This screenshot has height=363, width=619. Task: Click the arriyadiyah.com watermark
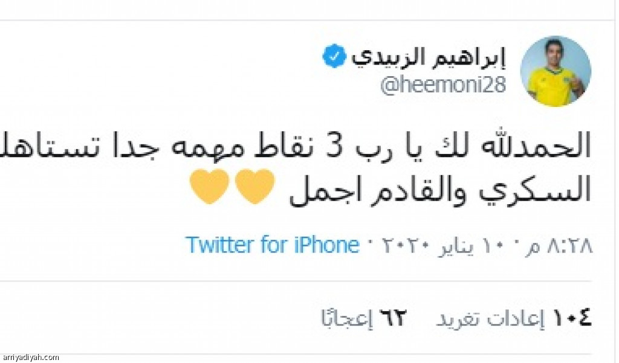coord(30,358)
